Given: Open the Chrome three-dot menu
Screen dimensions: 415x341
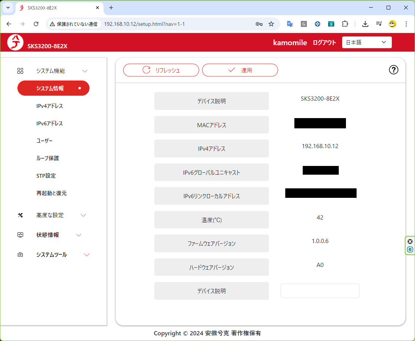Looking at the screenshot, I should [406, 24].
